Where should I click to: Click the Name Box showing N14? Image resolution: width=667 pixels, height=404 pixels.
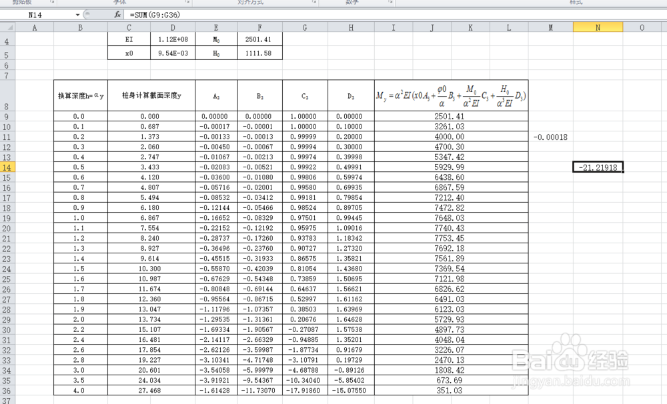(37, 15)
